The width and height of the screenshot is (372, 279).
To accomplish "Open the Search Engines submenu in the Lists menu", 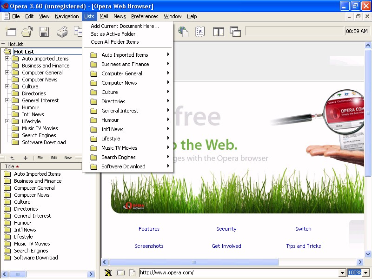I will pyautogui.click(x=128, y=157).
